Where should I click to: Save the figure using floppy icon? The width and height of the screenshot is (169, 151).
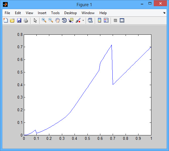tap(19, 20)
